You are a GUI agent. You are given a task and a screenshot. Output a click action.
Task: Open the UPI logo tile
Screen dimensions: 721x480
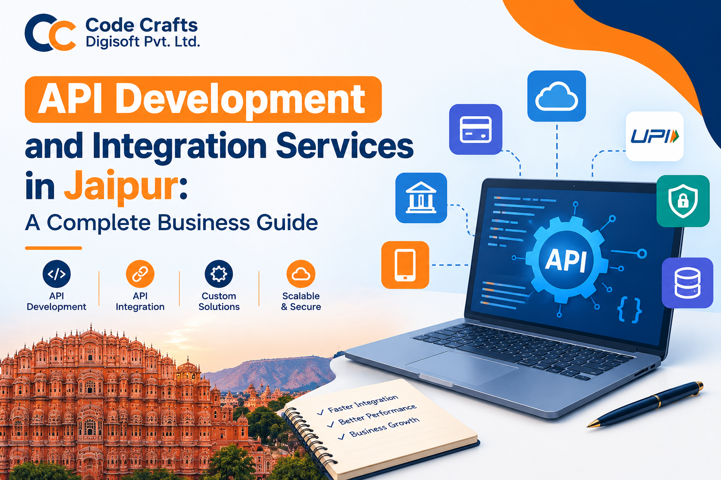[x=654, y=136]
